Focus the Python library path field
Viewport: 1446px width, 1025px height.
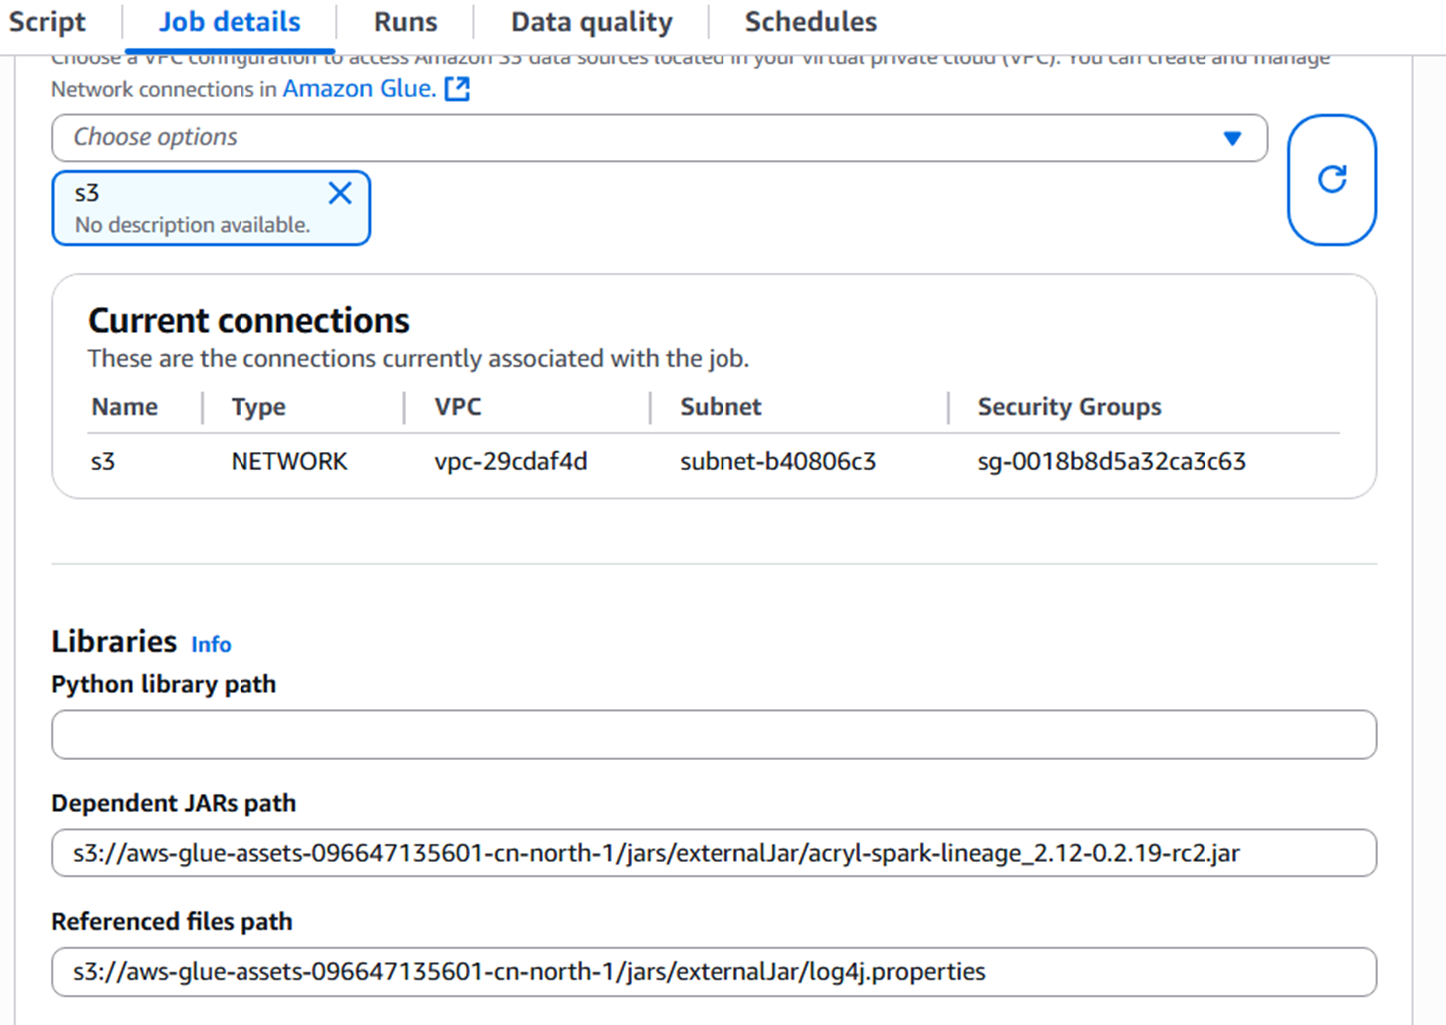tap(714, 735)
